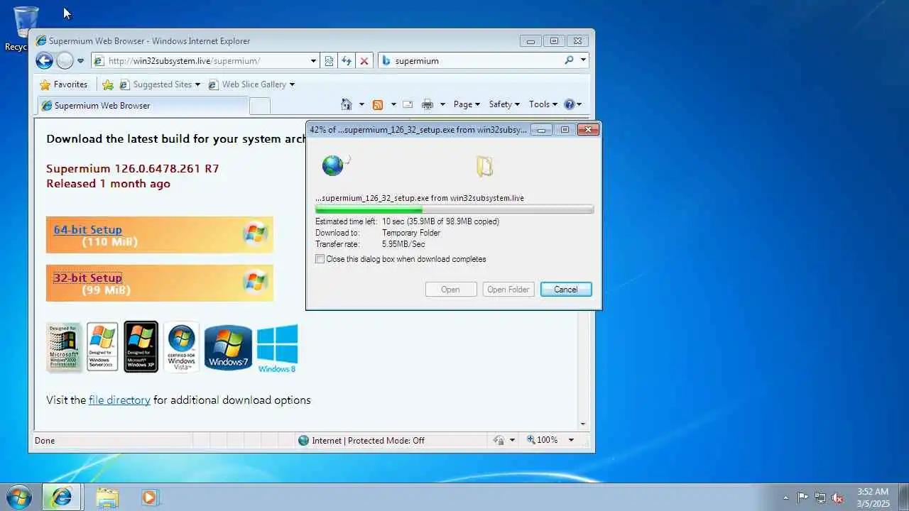Click the Windows 7 logo badge

click(228, 347)
